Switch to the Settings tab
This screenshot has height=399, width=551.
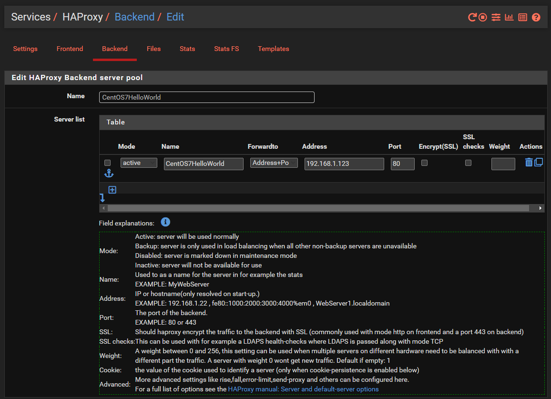click(25, 49)
